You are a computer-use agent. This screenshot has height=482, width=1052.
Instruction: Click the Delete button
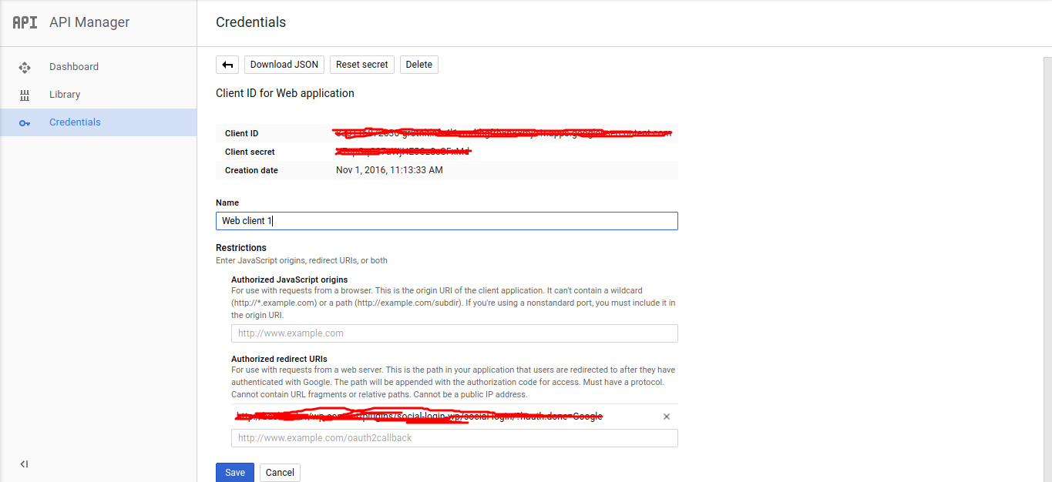(419, 65)
